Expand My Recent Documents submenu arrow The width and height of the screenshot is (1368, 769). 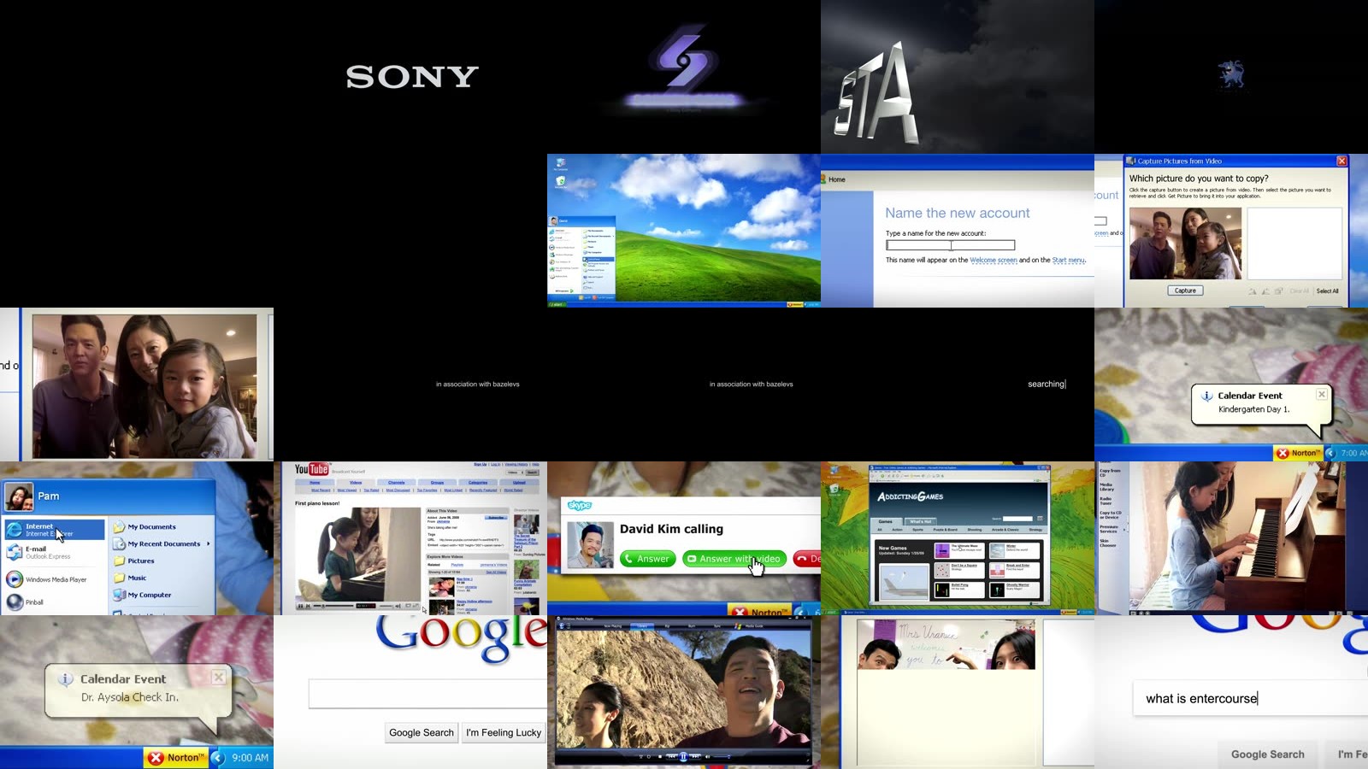208,543
